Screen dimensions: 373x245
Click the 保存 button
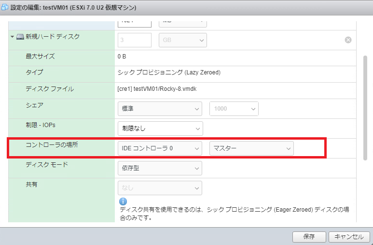(x=309, y=237)
